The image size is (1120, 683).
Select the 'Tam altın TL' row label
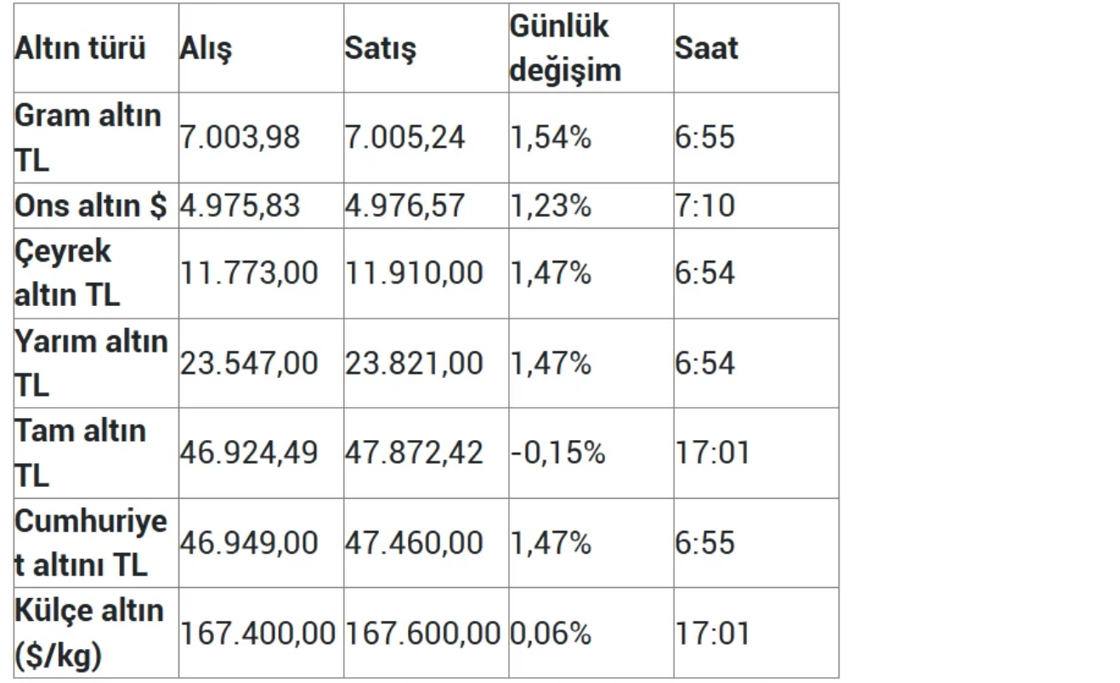[80, 453]
